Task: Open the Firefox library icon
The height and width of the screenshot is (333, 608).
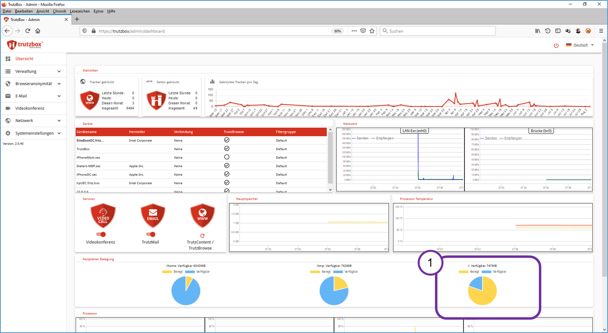Action: 538,31
